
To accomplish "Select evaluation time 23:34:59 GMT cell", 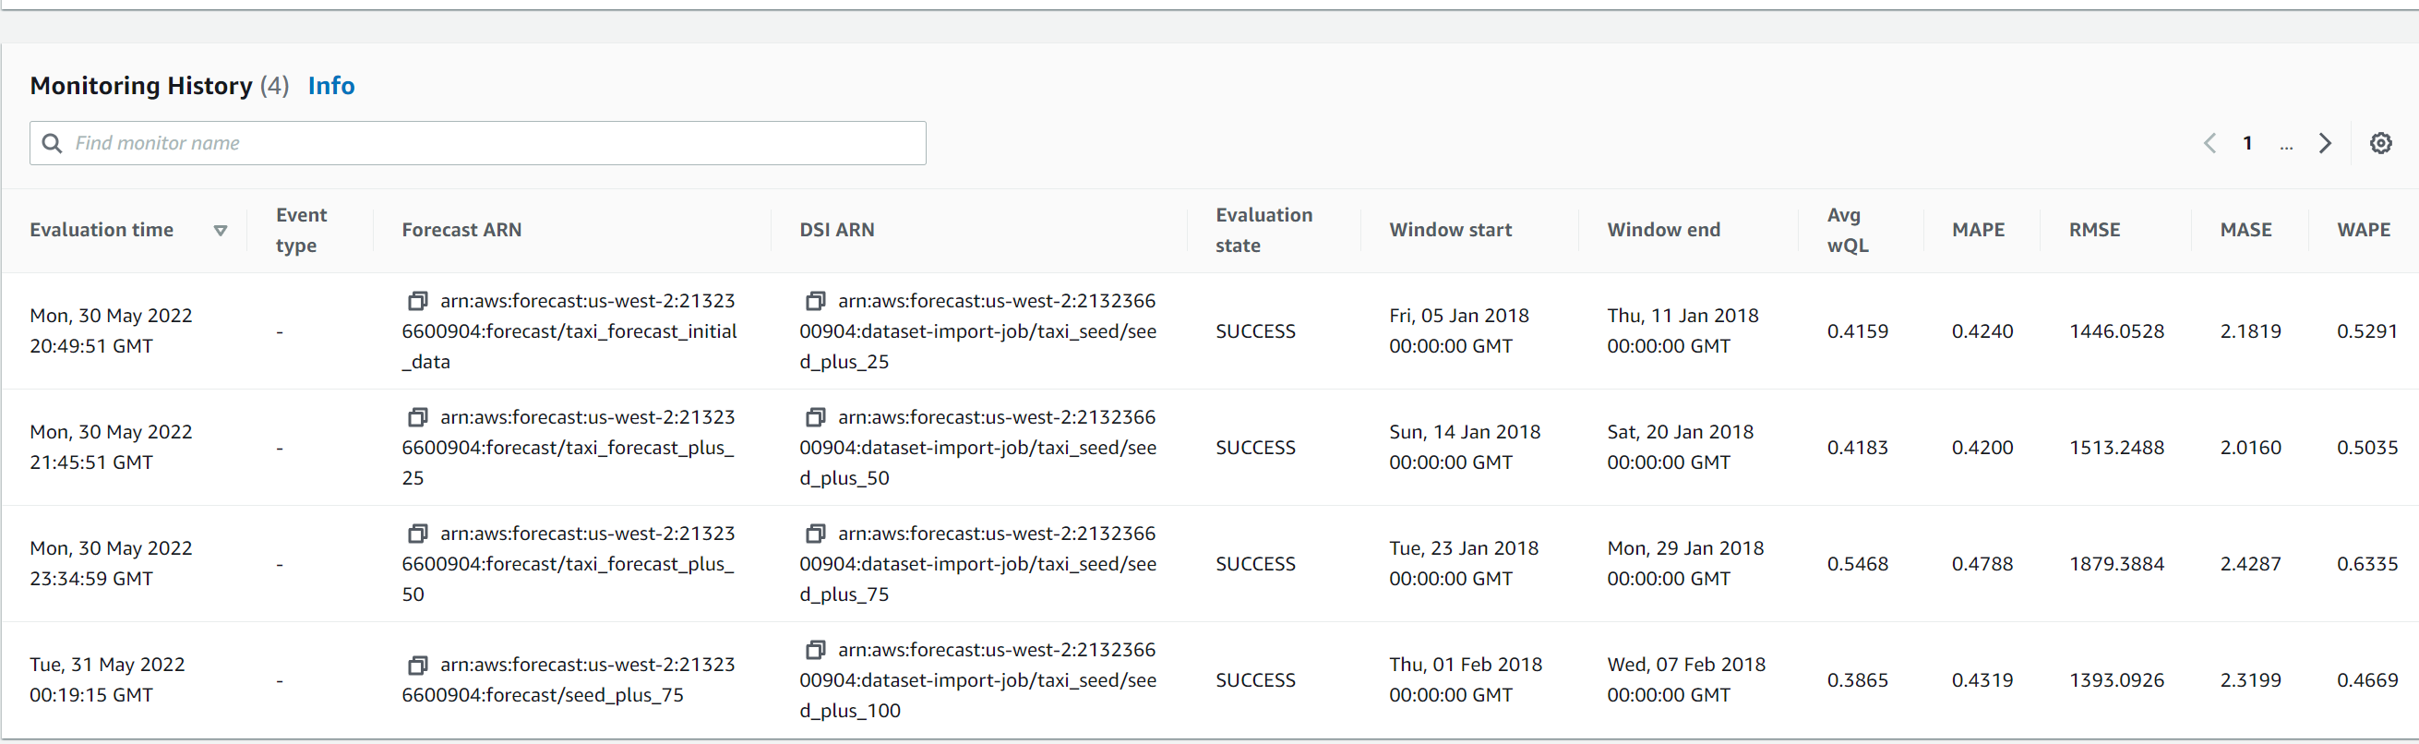I will point(111,564).
